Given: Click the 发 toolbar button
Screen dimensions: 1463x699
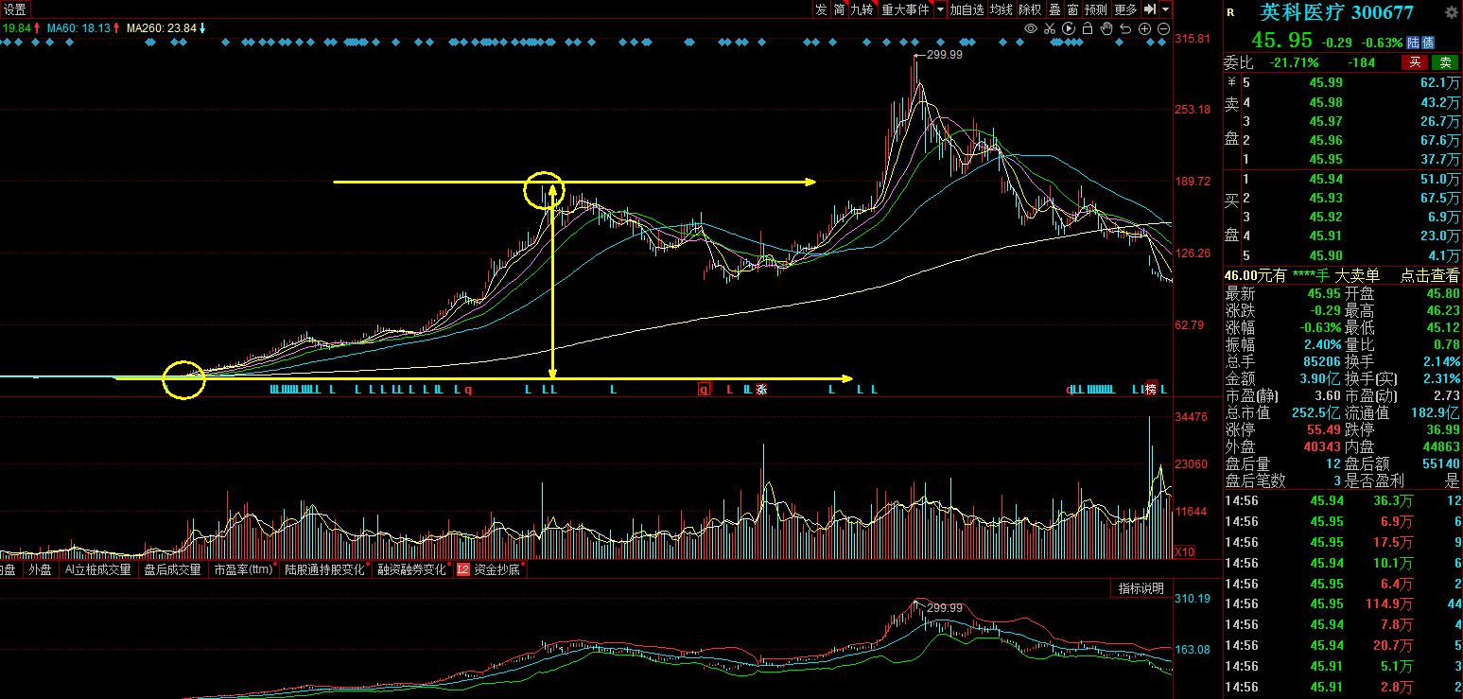Looking at the screenshot, I should (820, 9).
